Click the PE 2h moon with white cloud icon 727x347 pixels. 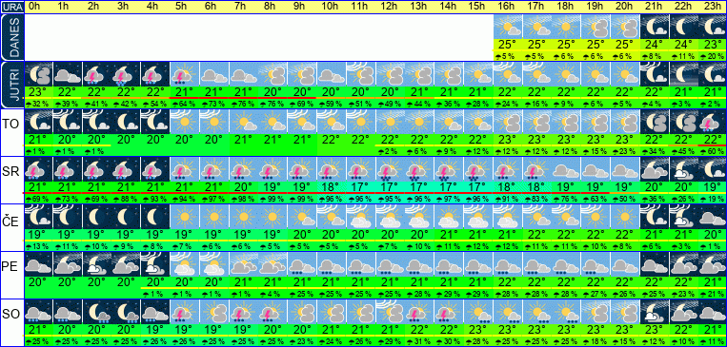pos(96,264)
